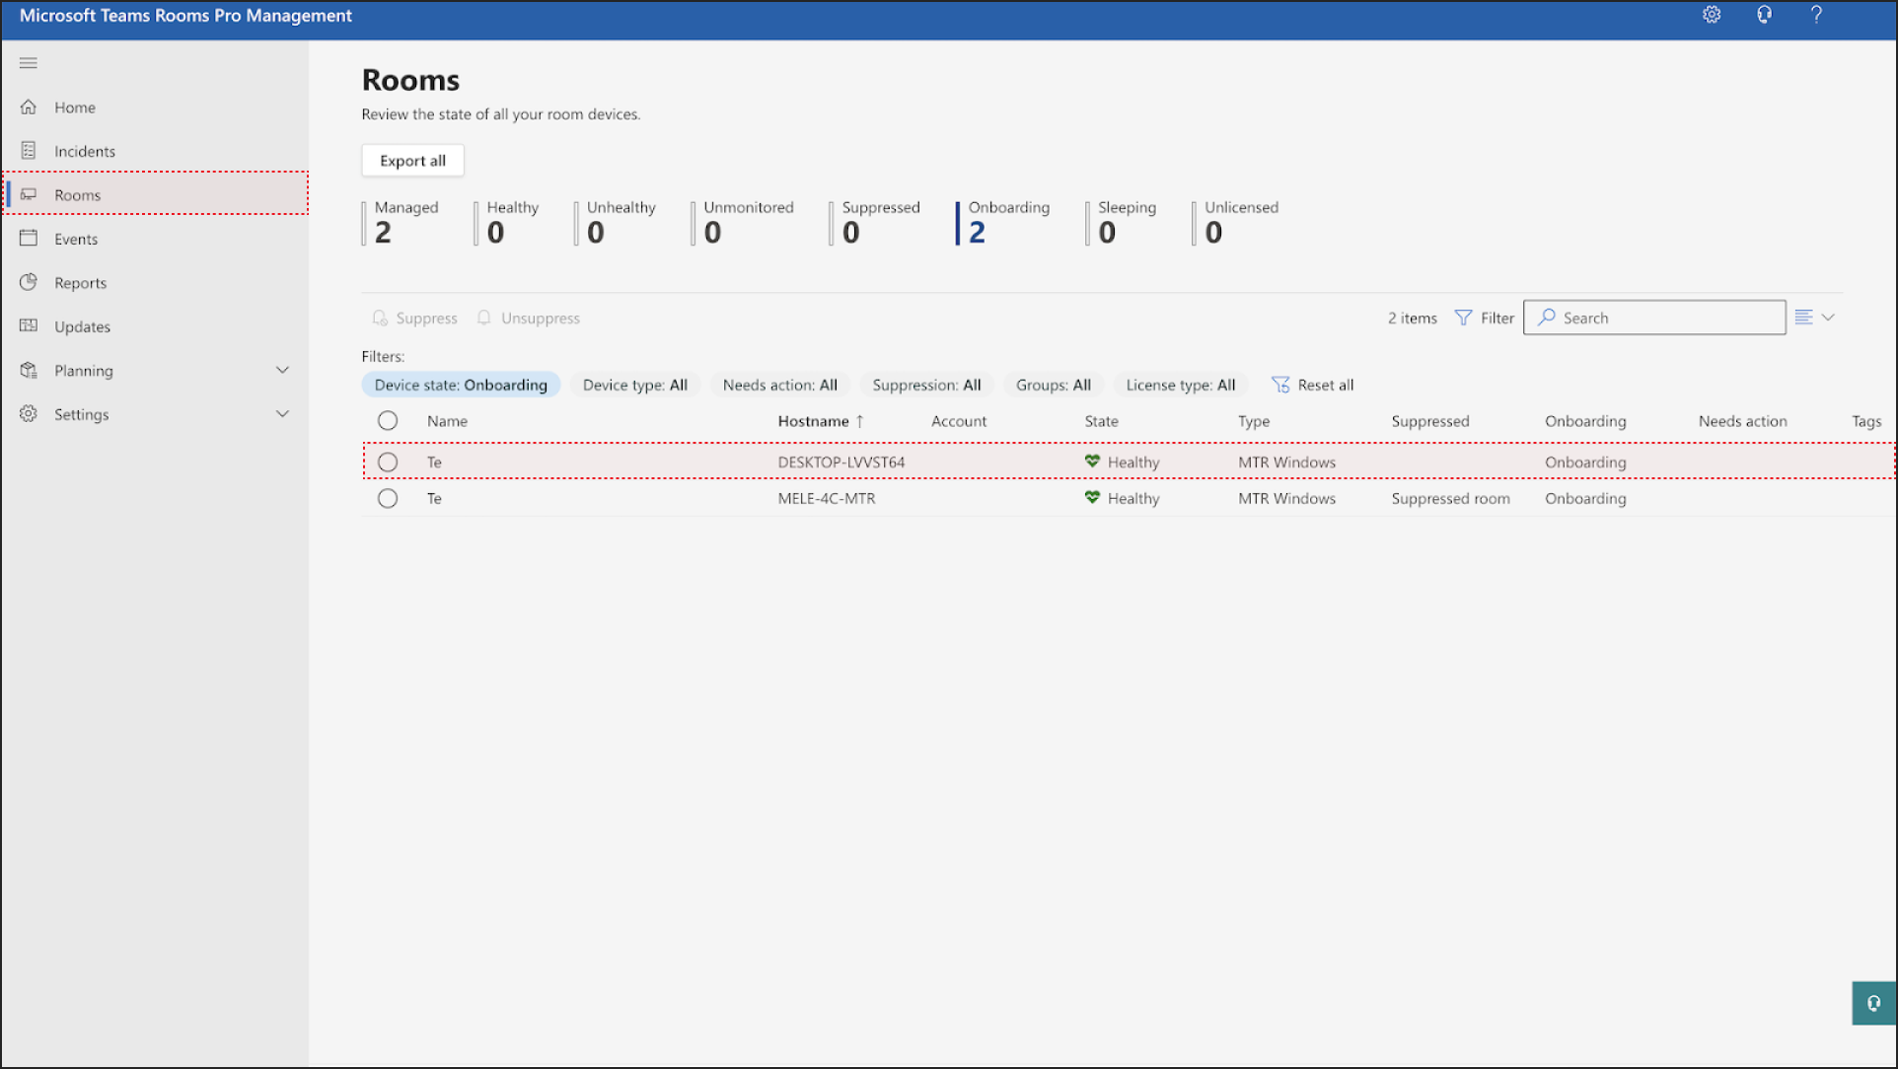Click the Incidents sidebar icon

29,151
